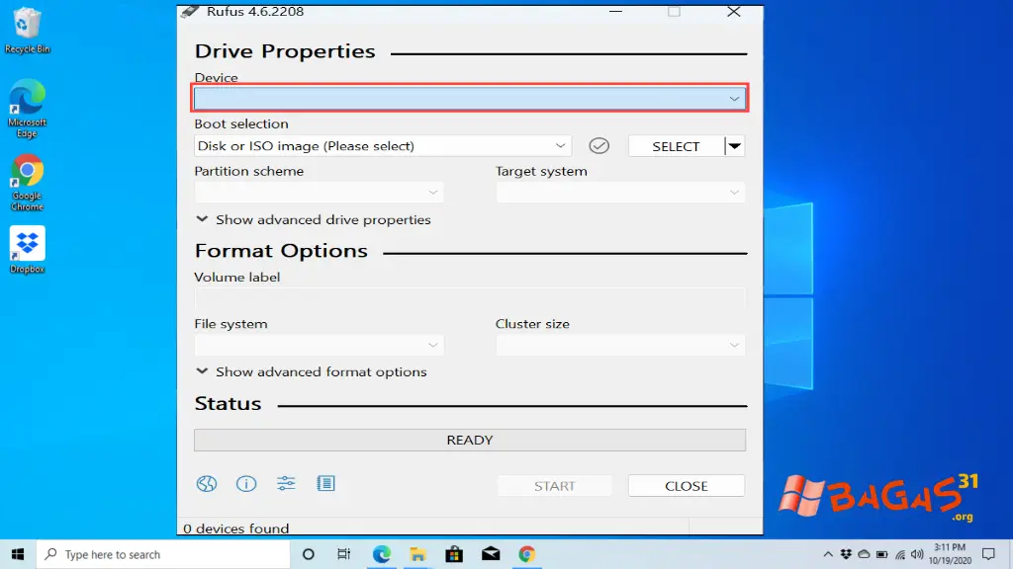The width and height of the screenshot is (1013, 569).
Task: Open Recycle Bin desktop icon
Action: click(27, 31)
